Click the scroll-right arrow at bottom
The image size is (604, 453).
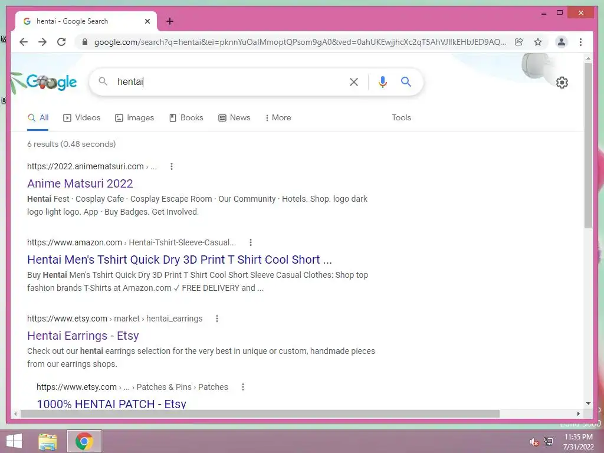pos(578,413)
